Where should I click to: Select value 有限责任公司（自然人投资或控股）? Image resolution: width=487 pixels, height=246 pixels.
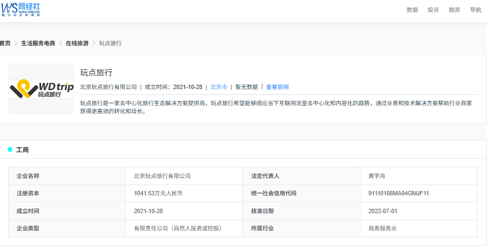tap(179, 228)
